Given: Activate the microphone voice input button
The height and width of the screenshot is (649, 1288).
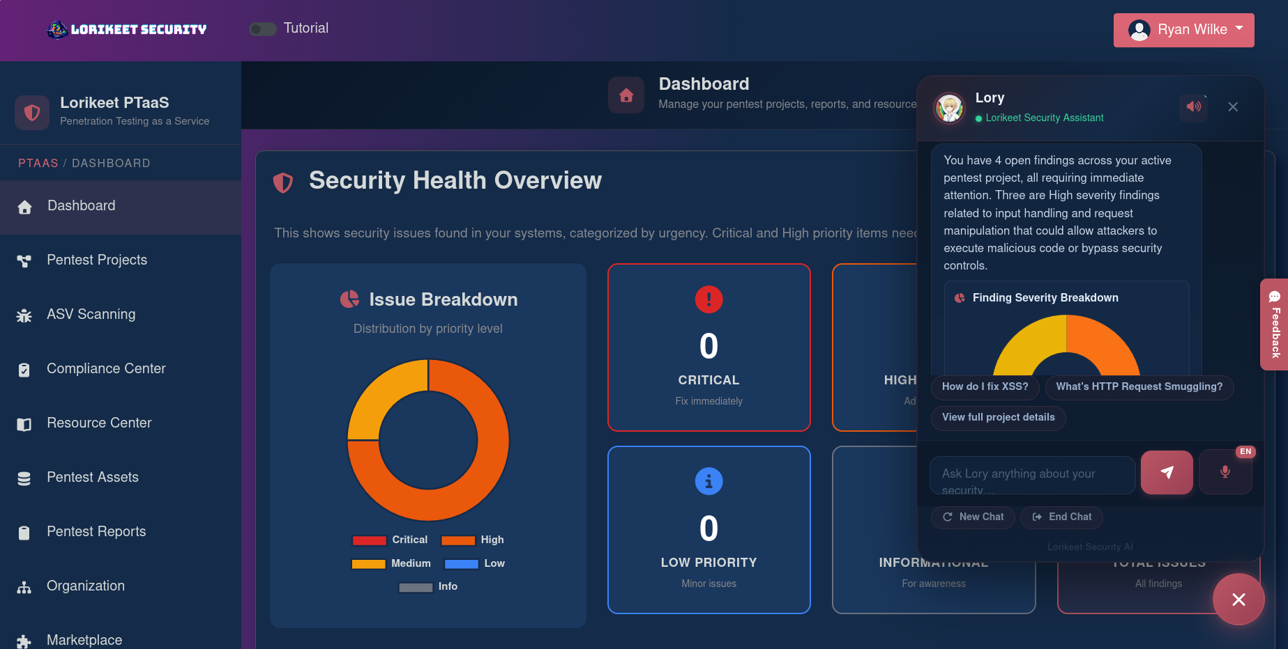Looking at the screenshot, I should pyautogui.click(x=1225, y=472).
